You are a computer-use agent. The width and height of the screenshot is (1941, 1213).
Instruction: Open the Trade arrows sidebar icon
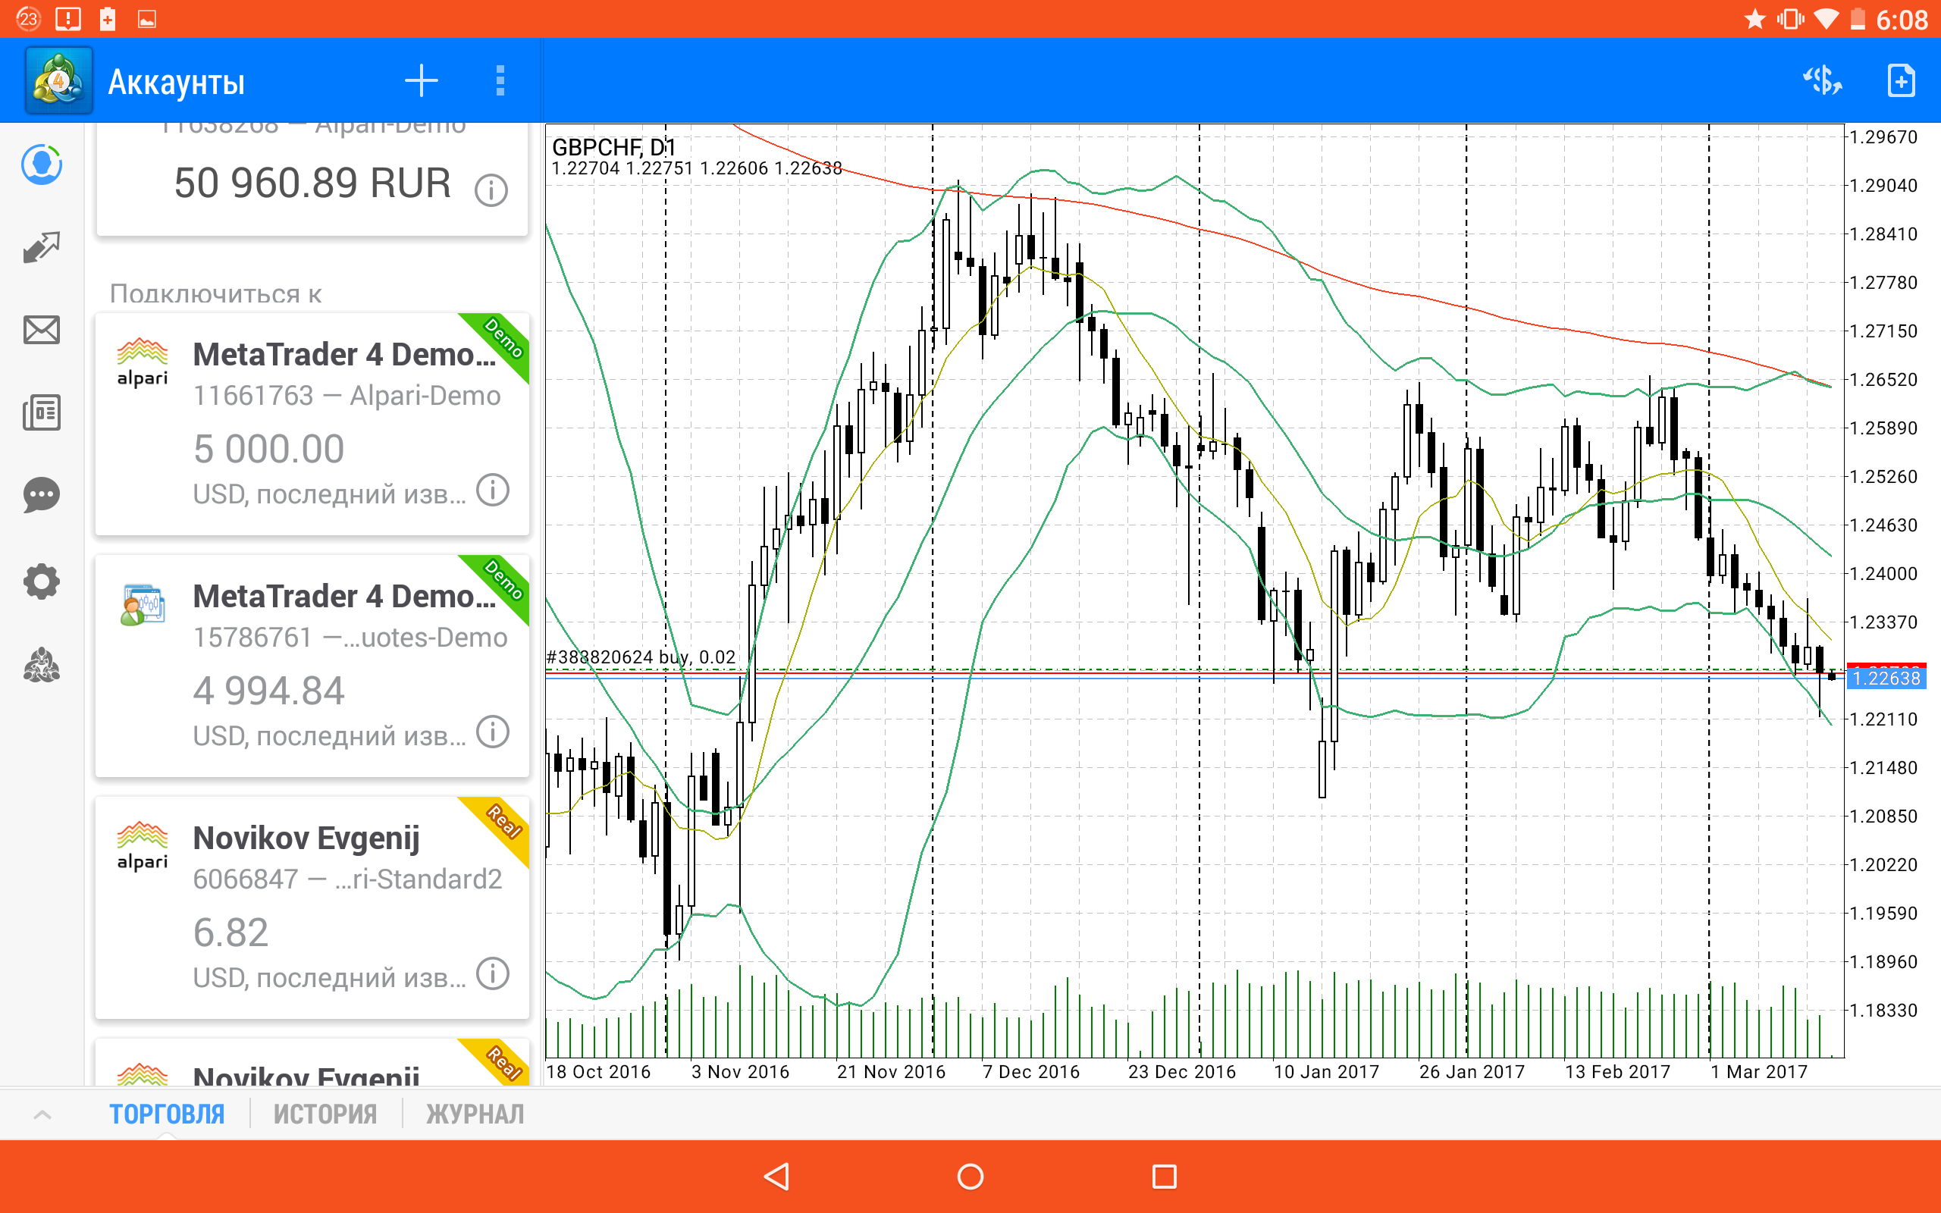coord(42,248)
